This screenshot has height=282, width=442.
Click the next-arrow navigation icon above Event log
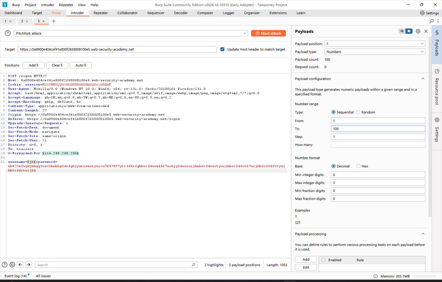click(x=28, y=264)
